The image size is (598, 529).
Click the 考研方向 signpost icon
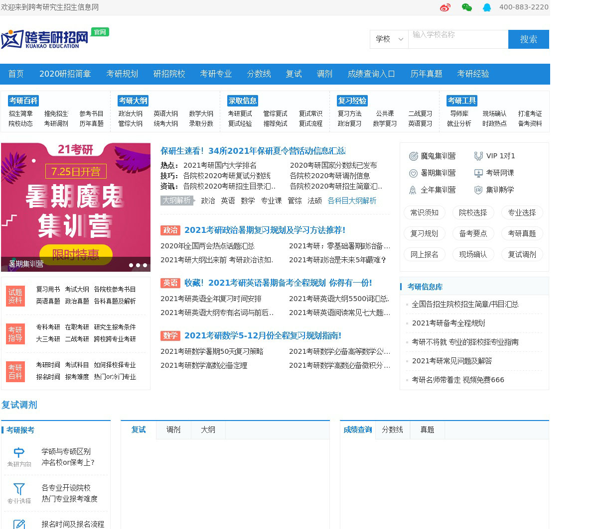click(x=19, y=452)
